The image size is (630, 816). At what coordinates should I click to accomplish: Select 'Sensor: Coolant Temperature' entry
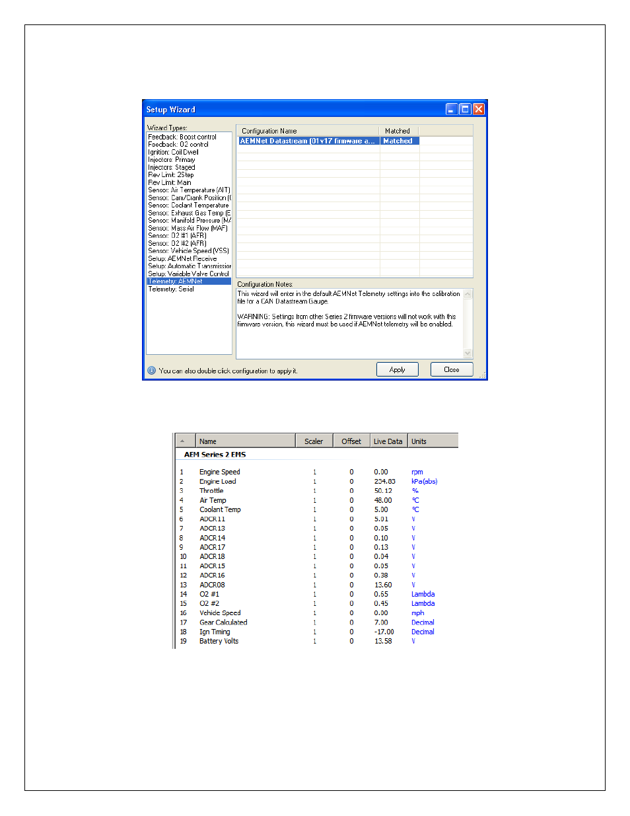click(188, 205)
